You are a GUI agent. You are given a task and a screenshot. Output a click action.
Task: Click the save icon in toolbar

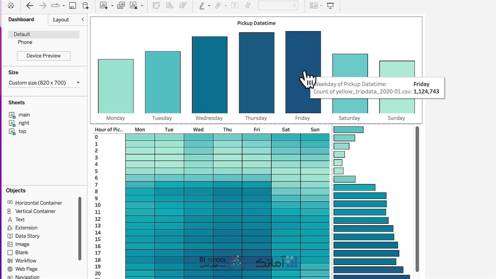(x=72, y=6)
